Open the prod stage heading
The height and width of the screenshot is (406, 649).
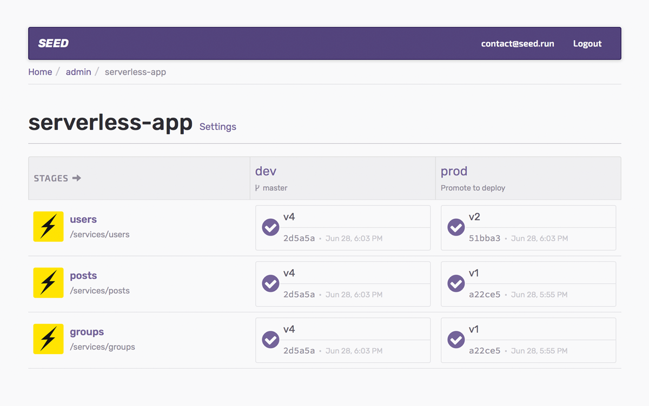click(454, 171)
